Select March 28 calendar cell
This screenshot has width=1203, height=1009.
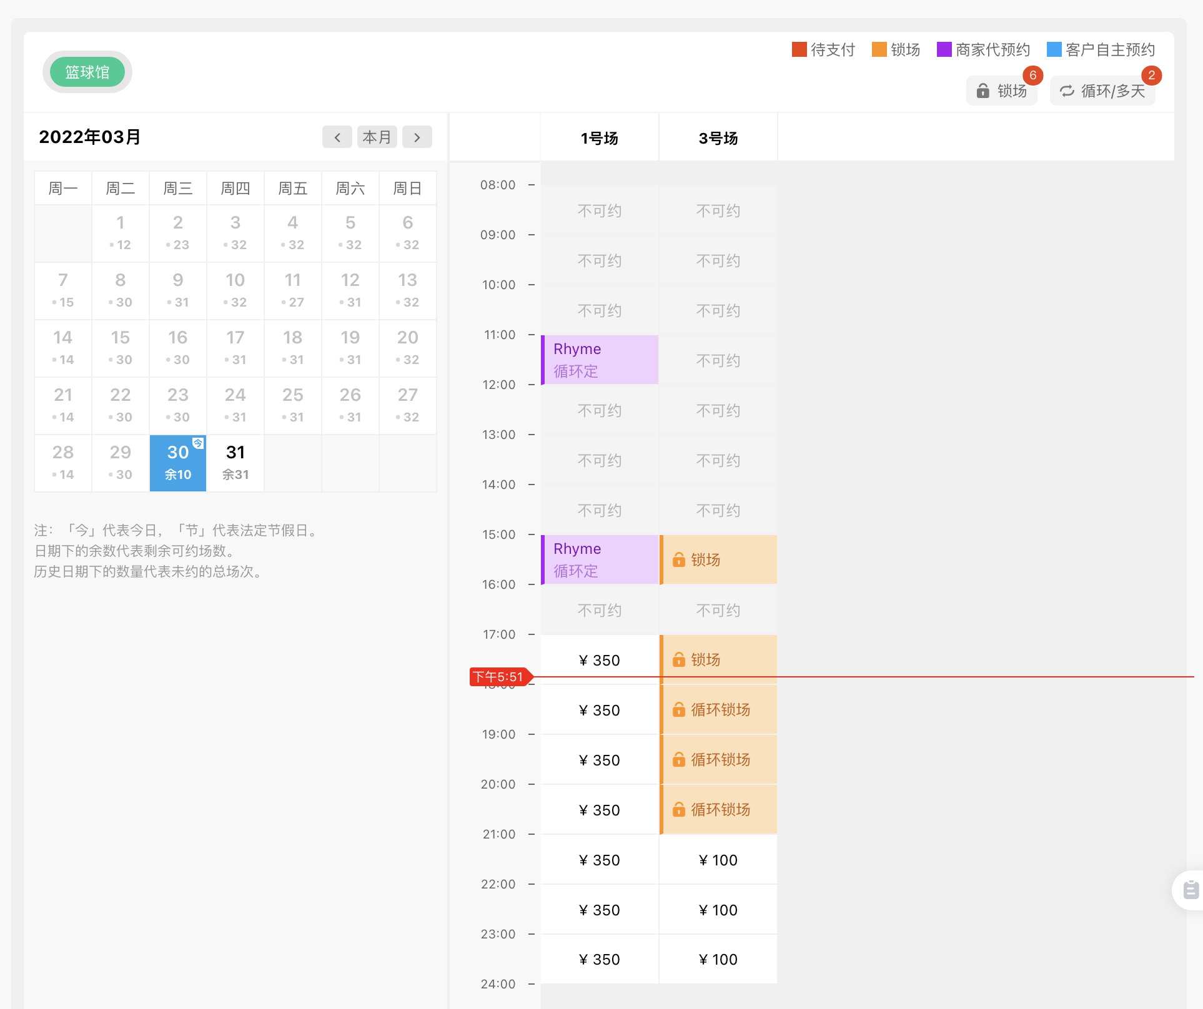[x=63, y=463]
